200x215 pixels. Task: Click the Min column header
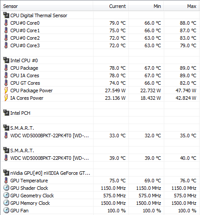pos(146,6)
